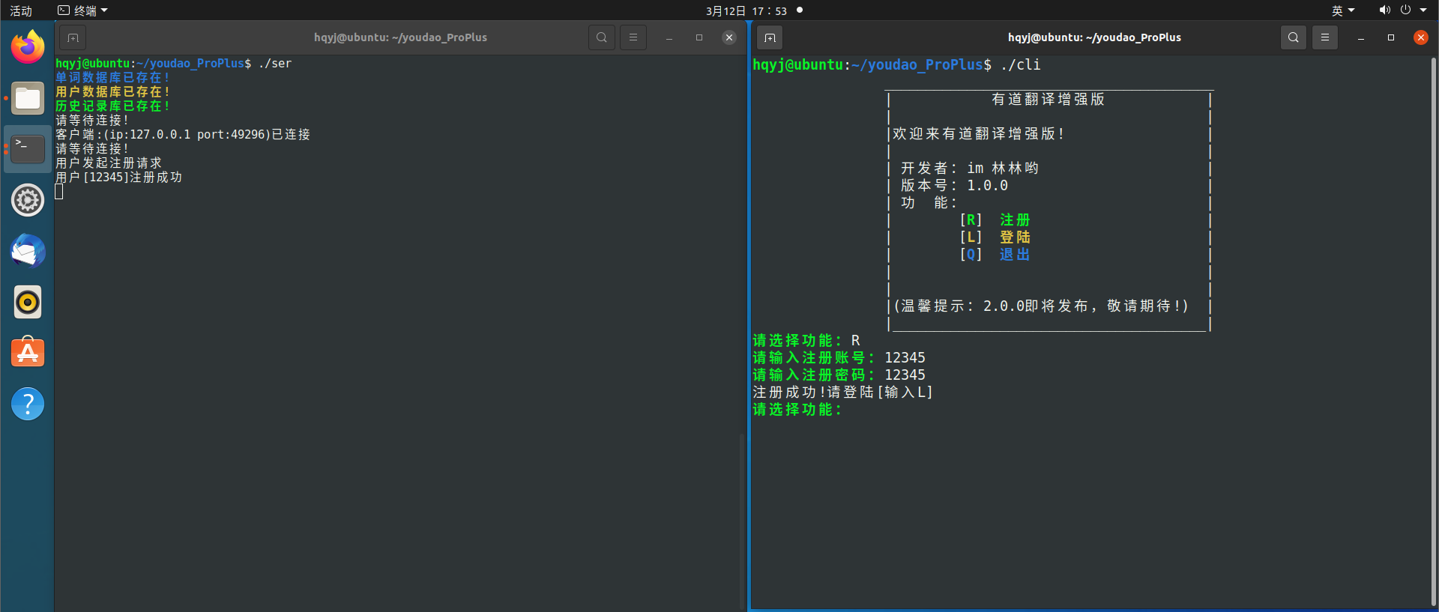Click 注册成功!请登陆 message
The width and height of the screenshot is (1439, 612).
pyautogui.click(x=842, y=393)
